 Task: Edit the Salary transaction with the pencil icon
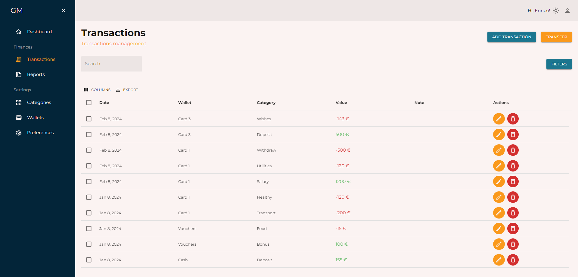[499, 181]
